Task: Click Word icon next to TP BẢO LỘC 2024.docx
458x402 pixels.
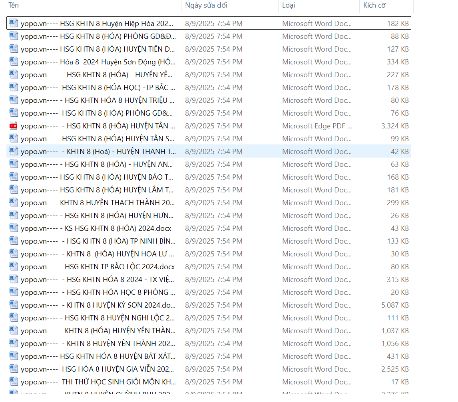Action: (14, 266)
